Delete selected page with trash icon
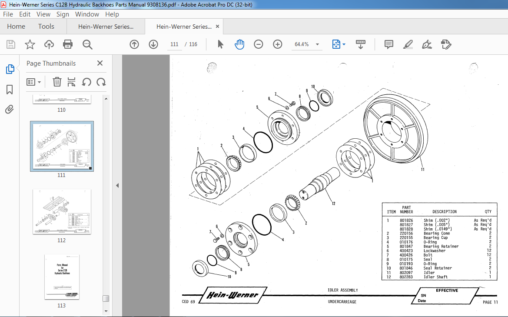The width and height of the screenshot is (508, 317). 57,82
